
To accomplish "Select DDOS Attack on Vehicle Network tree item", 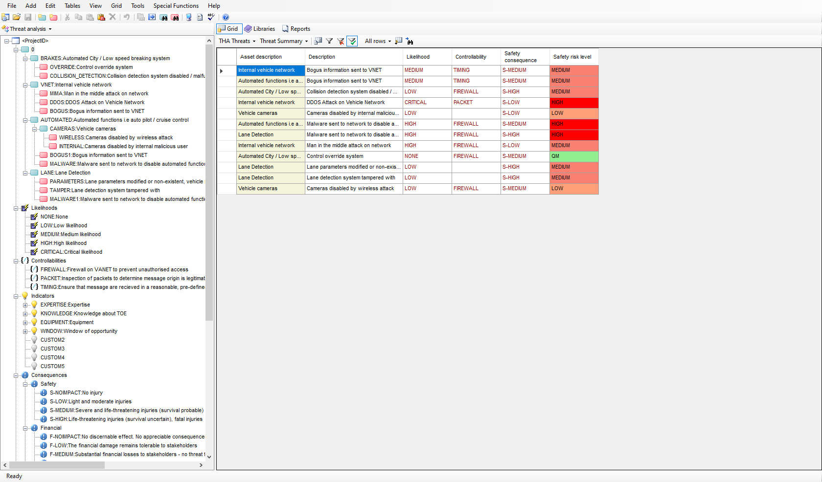I will [x=97, y=103].
